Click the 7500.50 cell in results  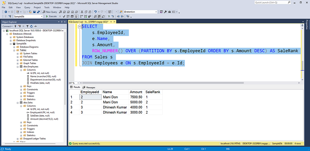coord(136,97)
